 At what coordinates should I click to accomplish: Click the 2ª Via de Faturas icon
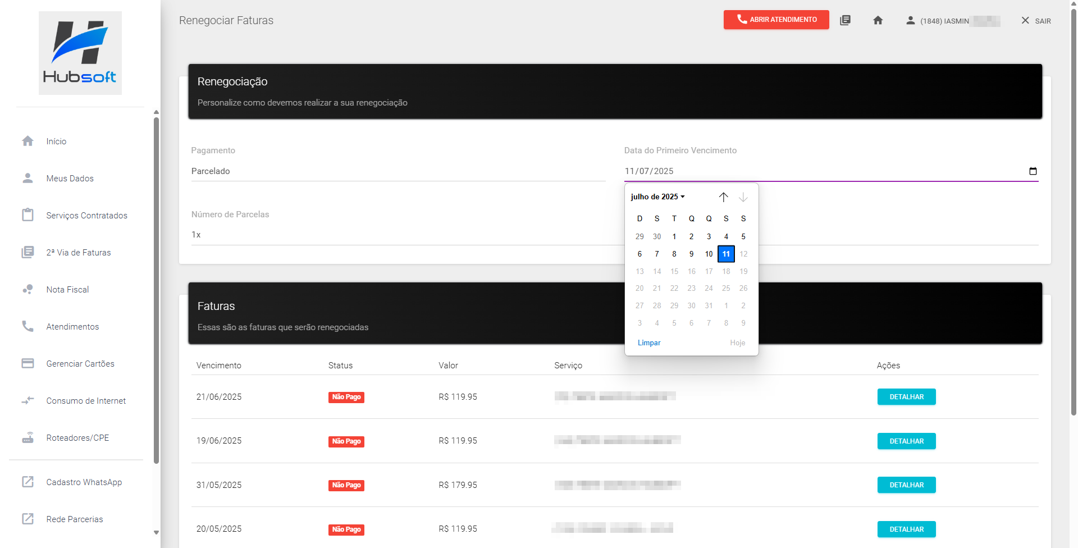(28, 252)
